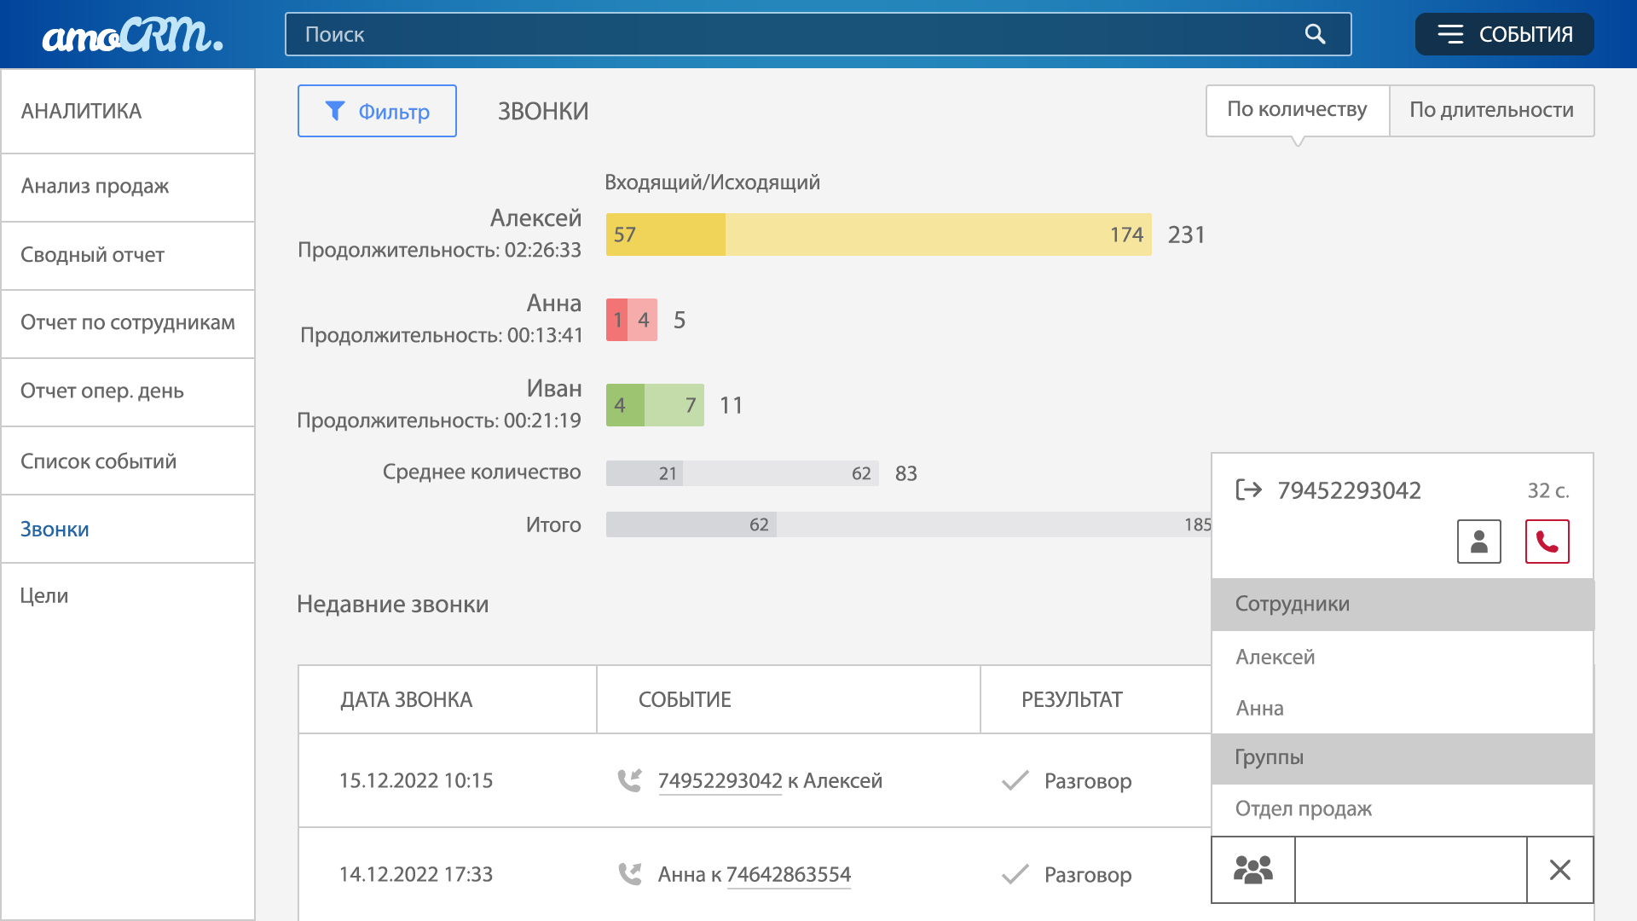Screen dimensions: 1637x921
Task: Click Среднее количество incoming bar 21
Action: 645,473
